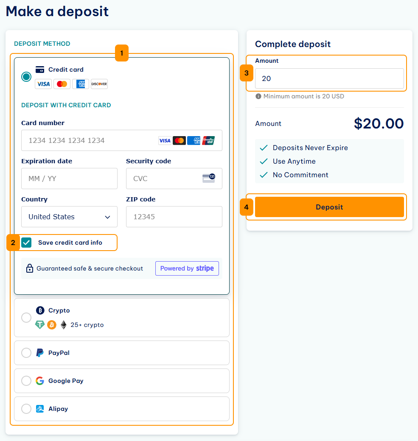Click the Deposit button
418x441 pixels.
click(x=329, y=207)
